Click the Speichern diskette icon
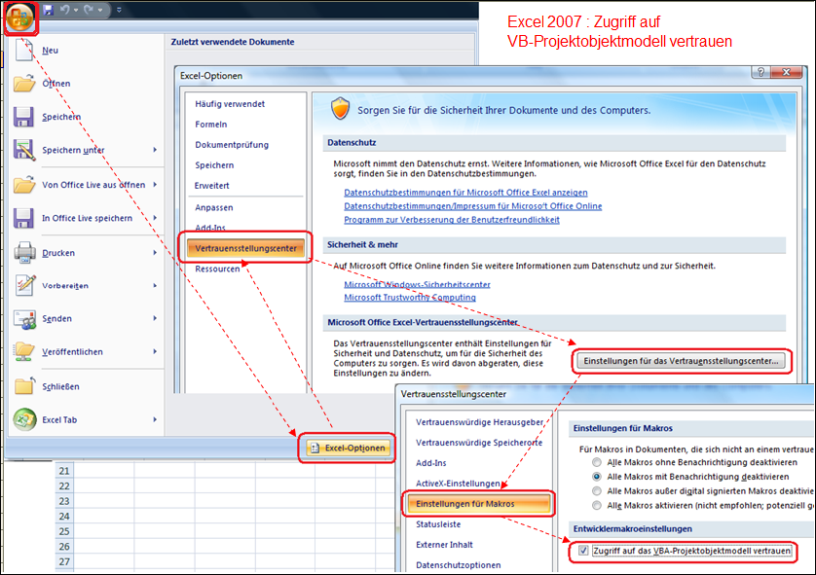 (x=23, y=117)
